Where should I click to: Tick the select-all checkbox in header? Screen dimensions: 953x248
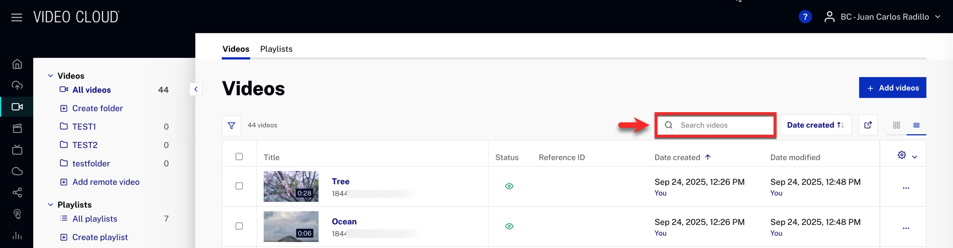point(239,157)
